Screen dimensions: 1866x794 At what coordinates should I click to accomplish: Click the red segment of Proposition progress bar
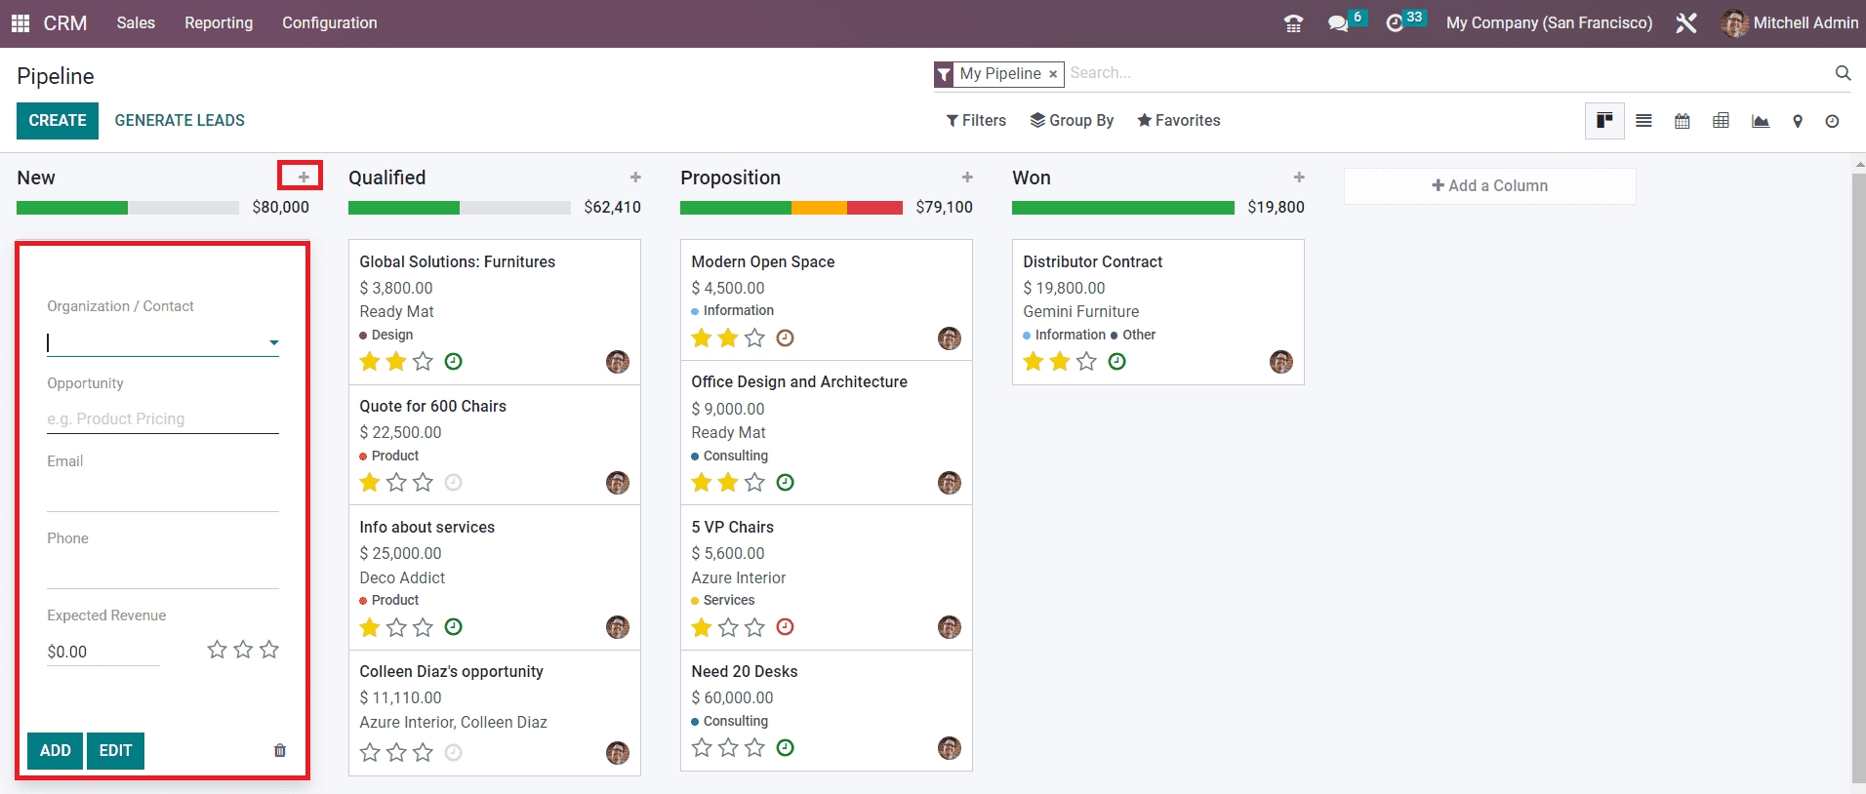874,207
